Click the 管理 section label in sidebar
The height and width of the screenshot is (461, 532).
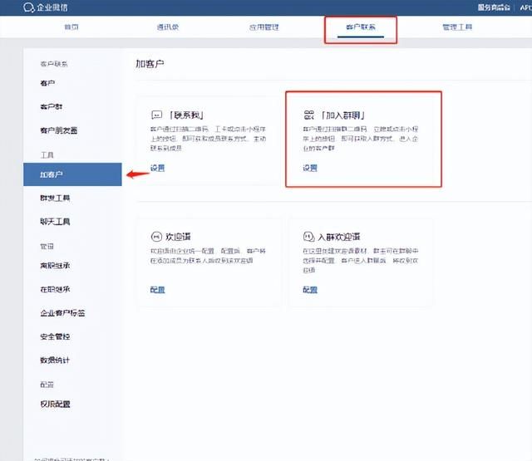click(x=47, y=246)
